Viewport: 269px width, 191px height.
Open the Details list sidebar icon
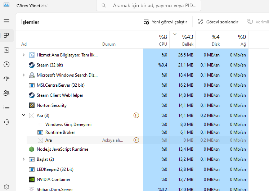tap(6, 108)
